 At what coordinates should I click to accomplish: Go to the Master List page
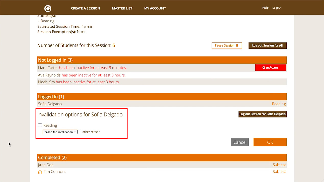point(122,8)
